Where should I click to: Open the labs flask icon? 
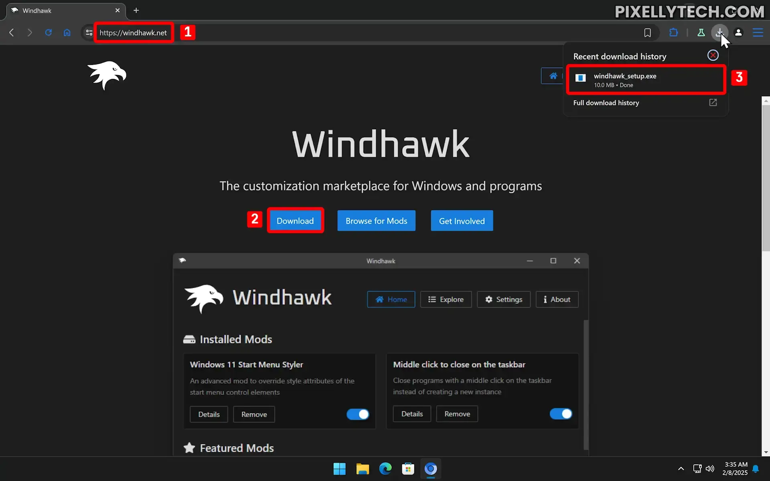click(701, 32)
